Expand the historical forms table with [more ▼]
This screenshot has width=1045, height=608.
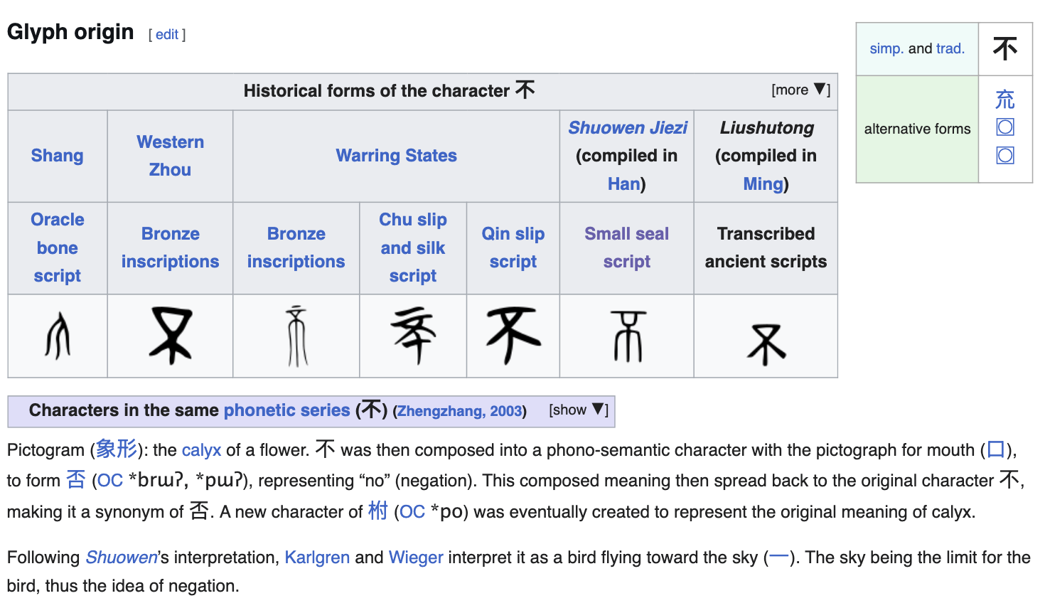click(800, 90)
